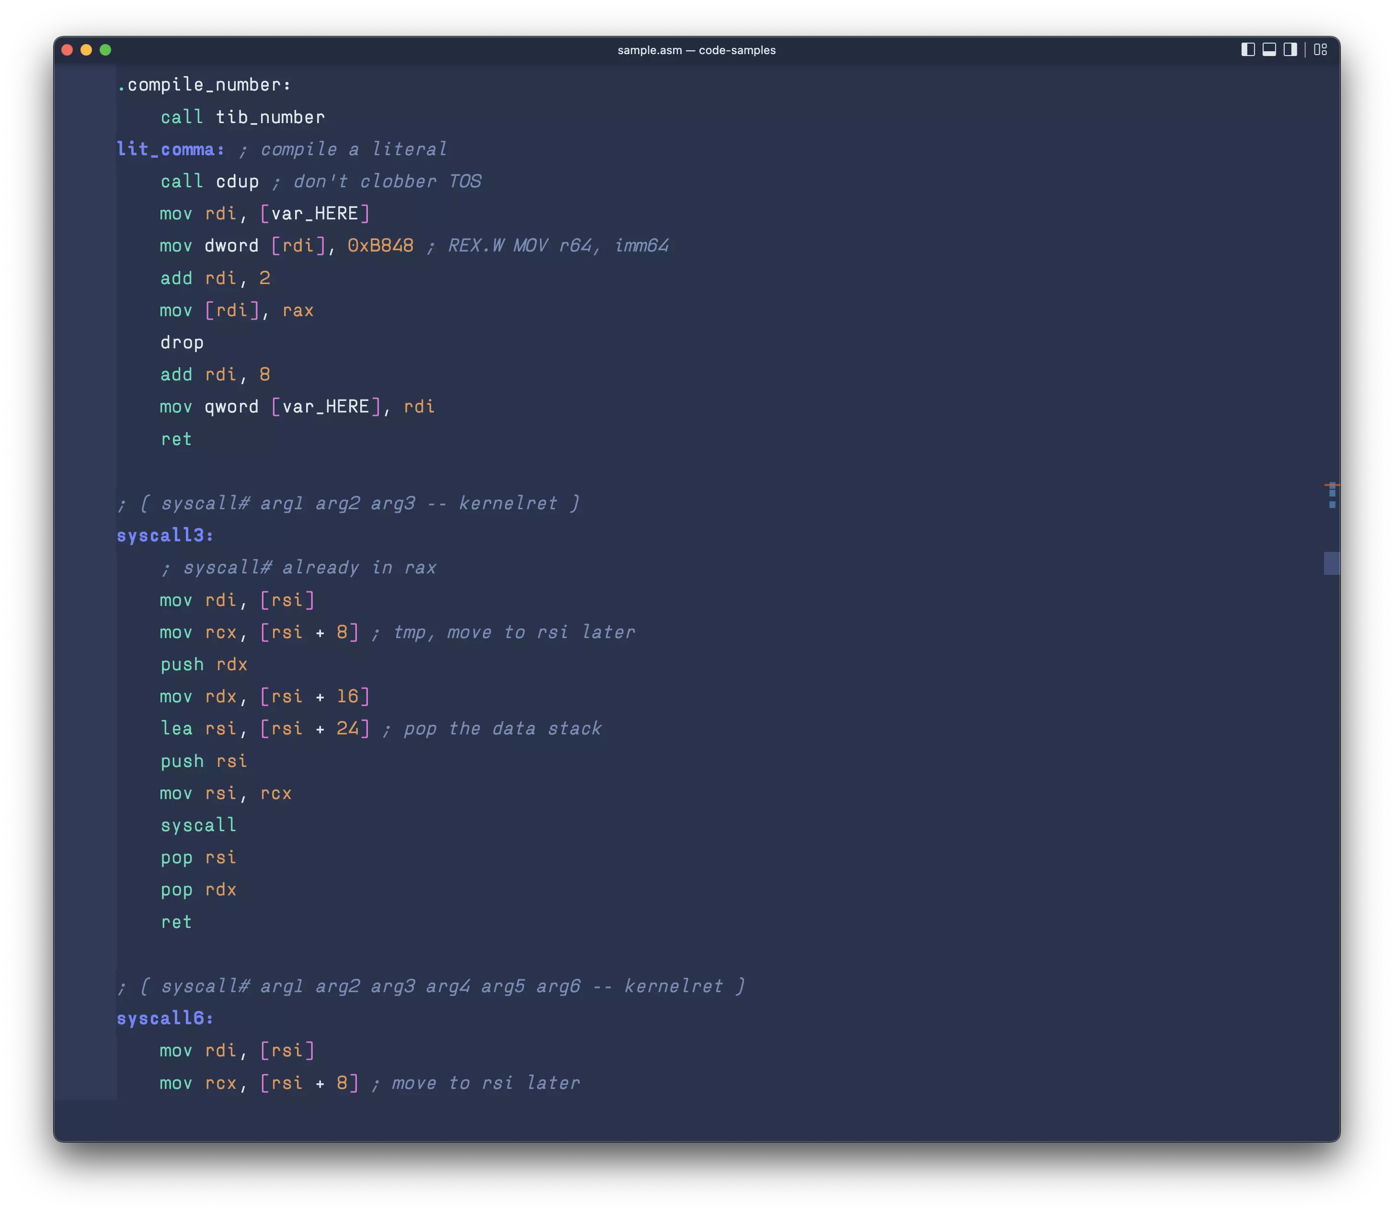Click the window title sample.asm — code-samples
Screen dimensions: 1394x1213
click(x=697, y=50)
